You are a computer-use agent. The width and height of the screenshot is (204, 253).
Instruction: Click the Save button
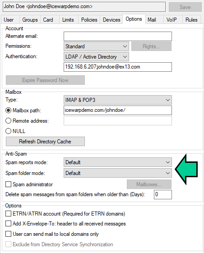pyautogui.click(x=185, y=7)
